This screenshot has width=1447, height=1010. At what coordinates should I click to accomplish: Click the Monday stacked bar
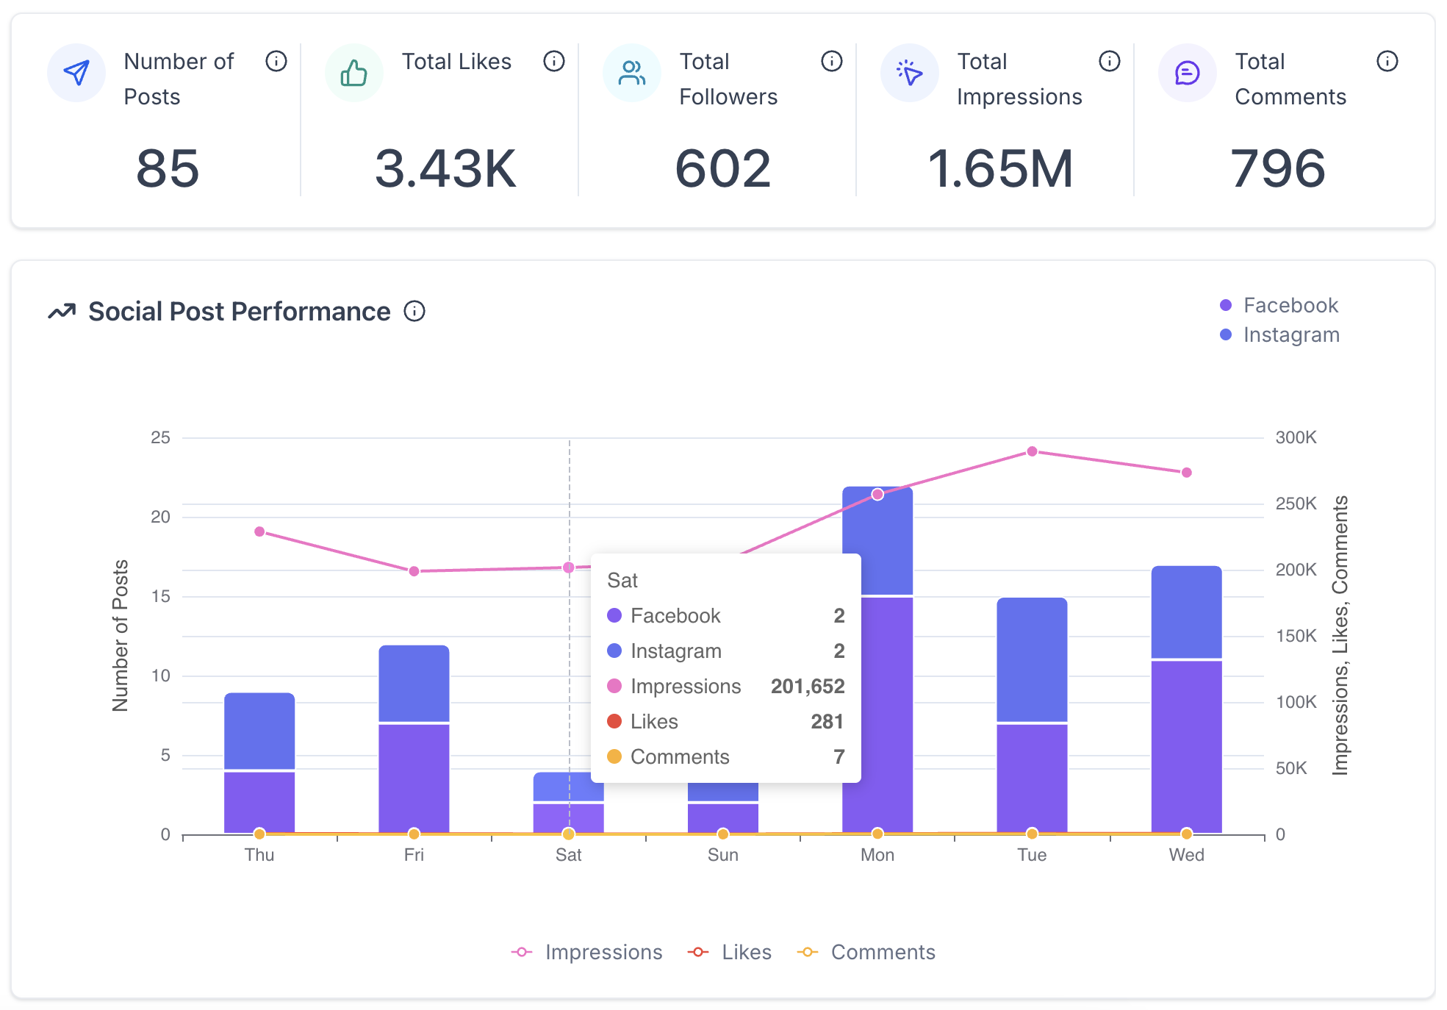click(877, 698)
